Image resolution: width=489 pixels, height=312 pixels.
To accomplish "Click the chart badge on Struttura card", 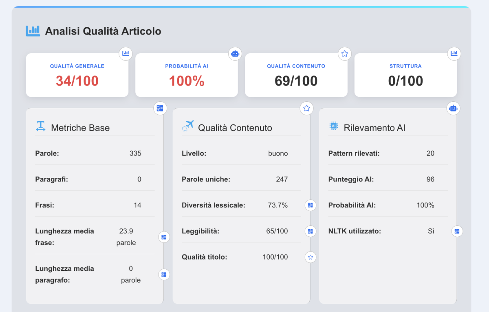I will pos(454,53).
